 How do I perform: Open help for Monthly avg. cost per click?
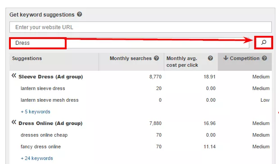[x=210, y=58]
